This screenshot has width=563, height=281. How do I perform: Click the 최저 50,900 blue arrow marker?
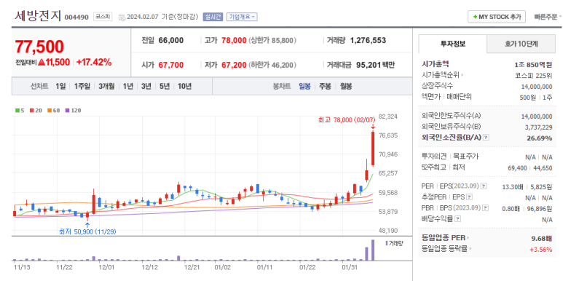[87, 225]
